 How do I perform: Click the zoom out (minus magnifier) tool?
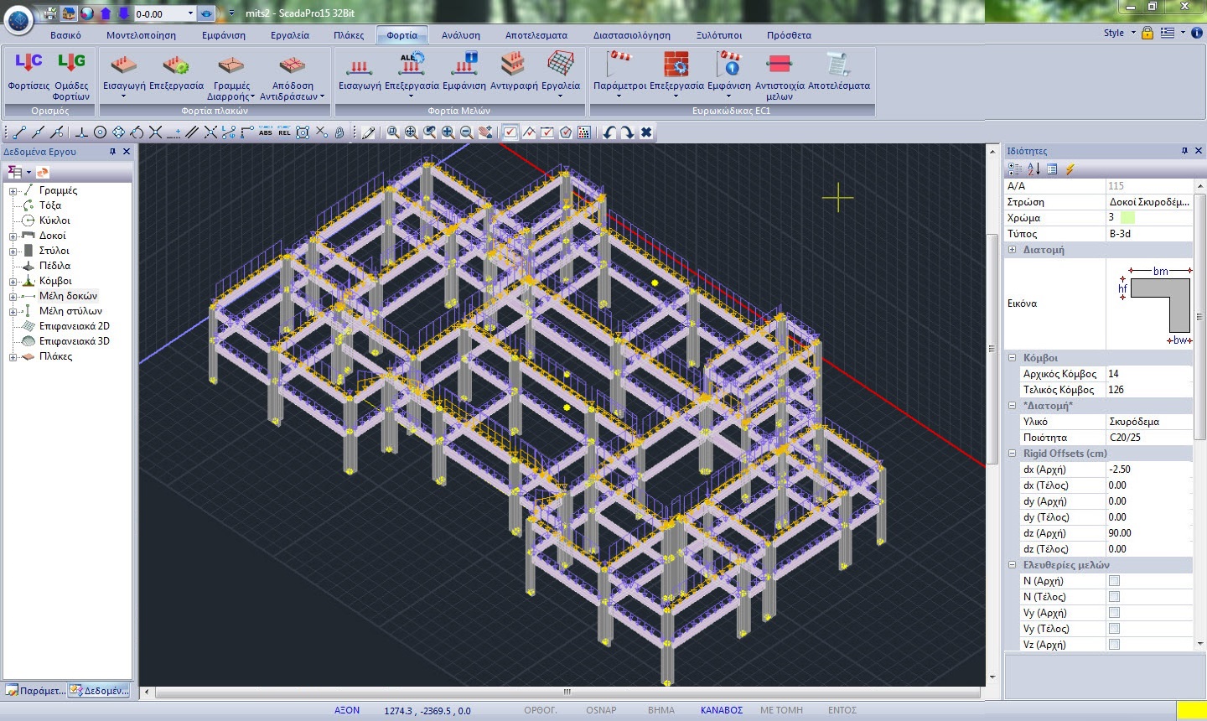(467, 132)
